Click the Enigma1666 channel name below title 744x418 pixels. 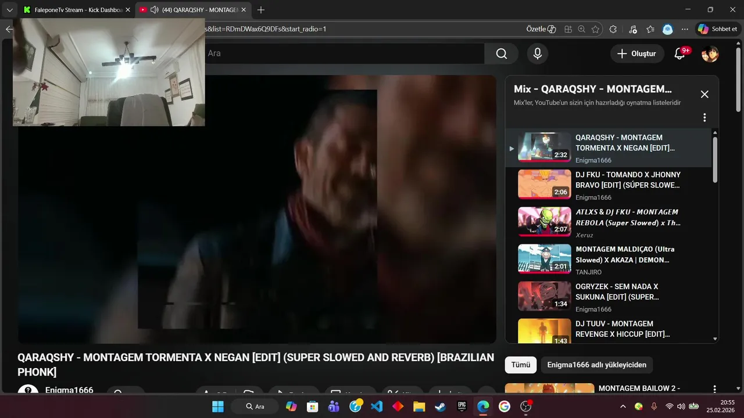point(69,390)
